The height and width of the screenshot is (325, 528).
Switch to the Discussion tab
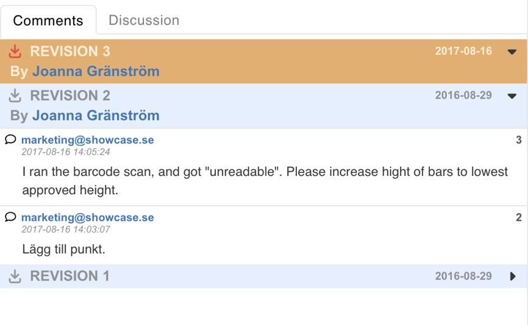144,20
